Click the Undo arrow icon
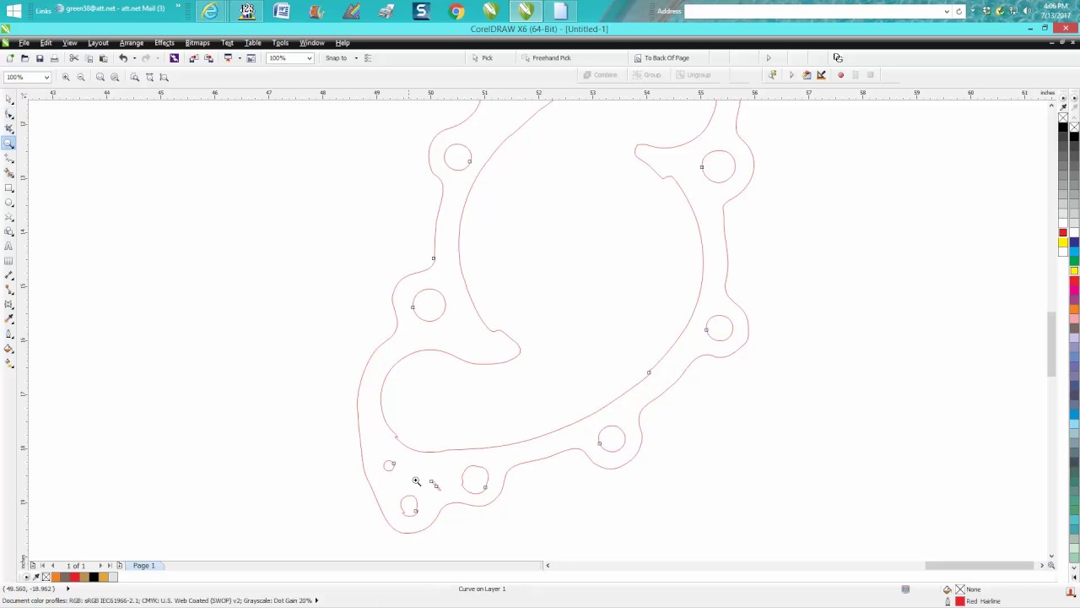 click(x=123, y=58)
